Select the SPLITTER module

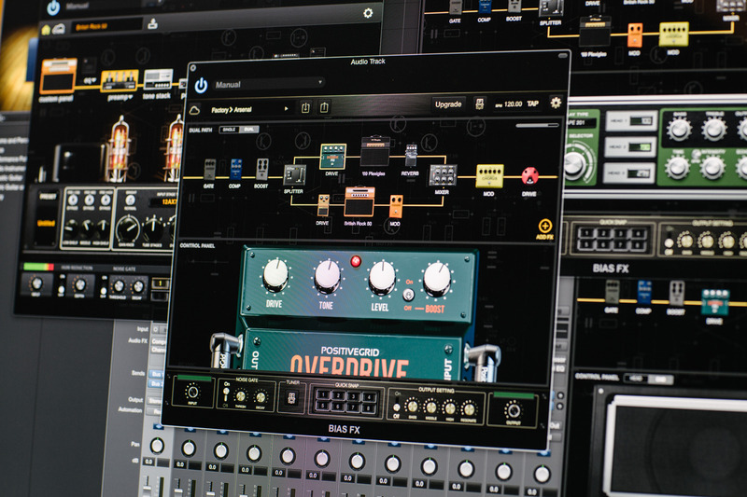pos(294,175)
